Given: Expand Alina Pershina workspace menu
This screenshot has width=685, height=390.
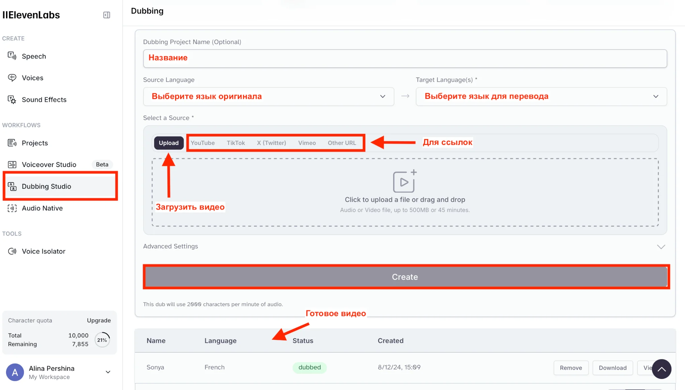Looking at the screenshot, I should click(108, 372).
